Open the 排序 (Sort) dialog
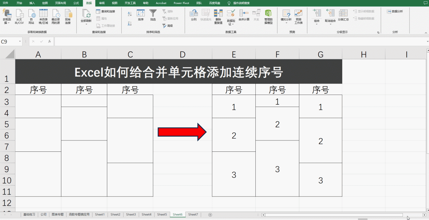This screenshot has height=220, width=429. point(141,15)
